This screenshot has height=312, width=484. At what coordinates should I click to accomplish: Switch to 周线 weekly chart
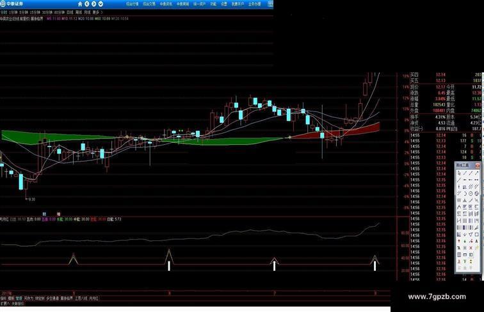pyautogui.click(x=79, y=12)
